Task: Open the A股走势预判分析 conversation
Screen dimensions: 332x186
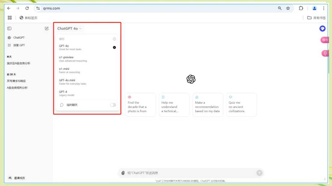Action: point(17,88)
